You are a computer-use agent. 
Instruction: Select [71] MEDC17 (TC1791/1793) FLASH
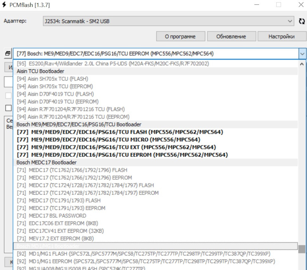point(155,201)
